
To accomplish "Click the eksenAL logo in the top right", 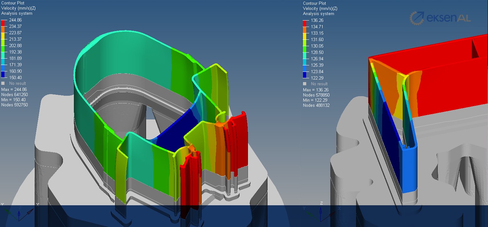I will pyautogui.click(x=440, y=18).
